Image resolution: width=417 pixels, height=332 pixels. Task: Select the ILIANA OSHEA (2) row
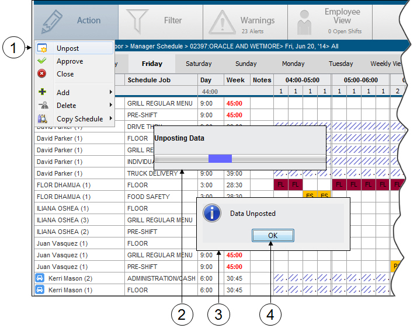(x=62, y=232)
